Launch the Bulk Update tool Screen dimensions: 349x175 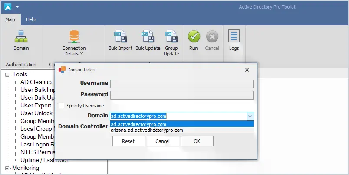tap(148, 40)
